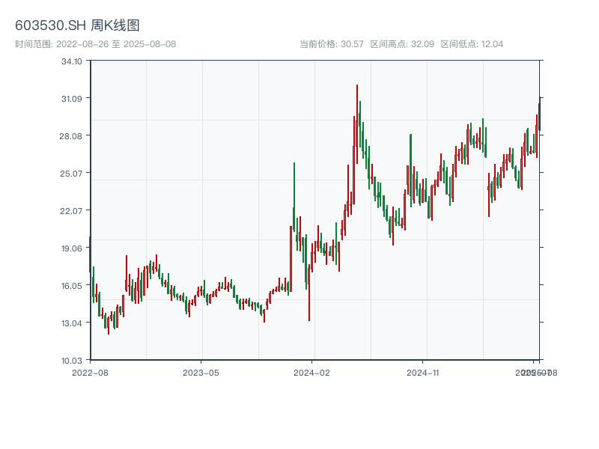Click the chart title '603530.SH 周K线图'
Viewport: 599px width, 449px height.
coord(77,25)
